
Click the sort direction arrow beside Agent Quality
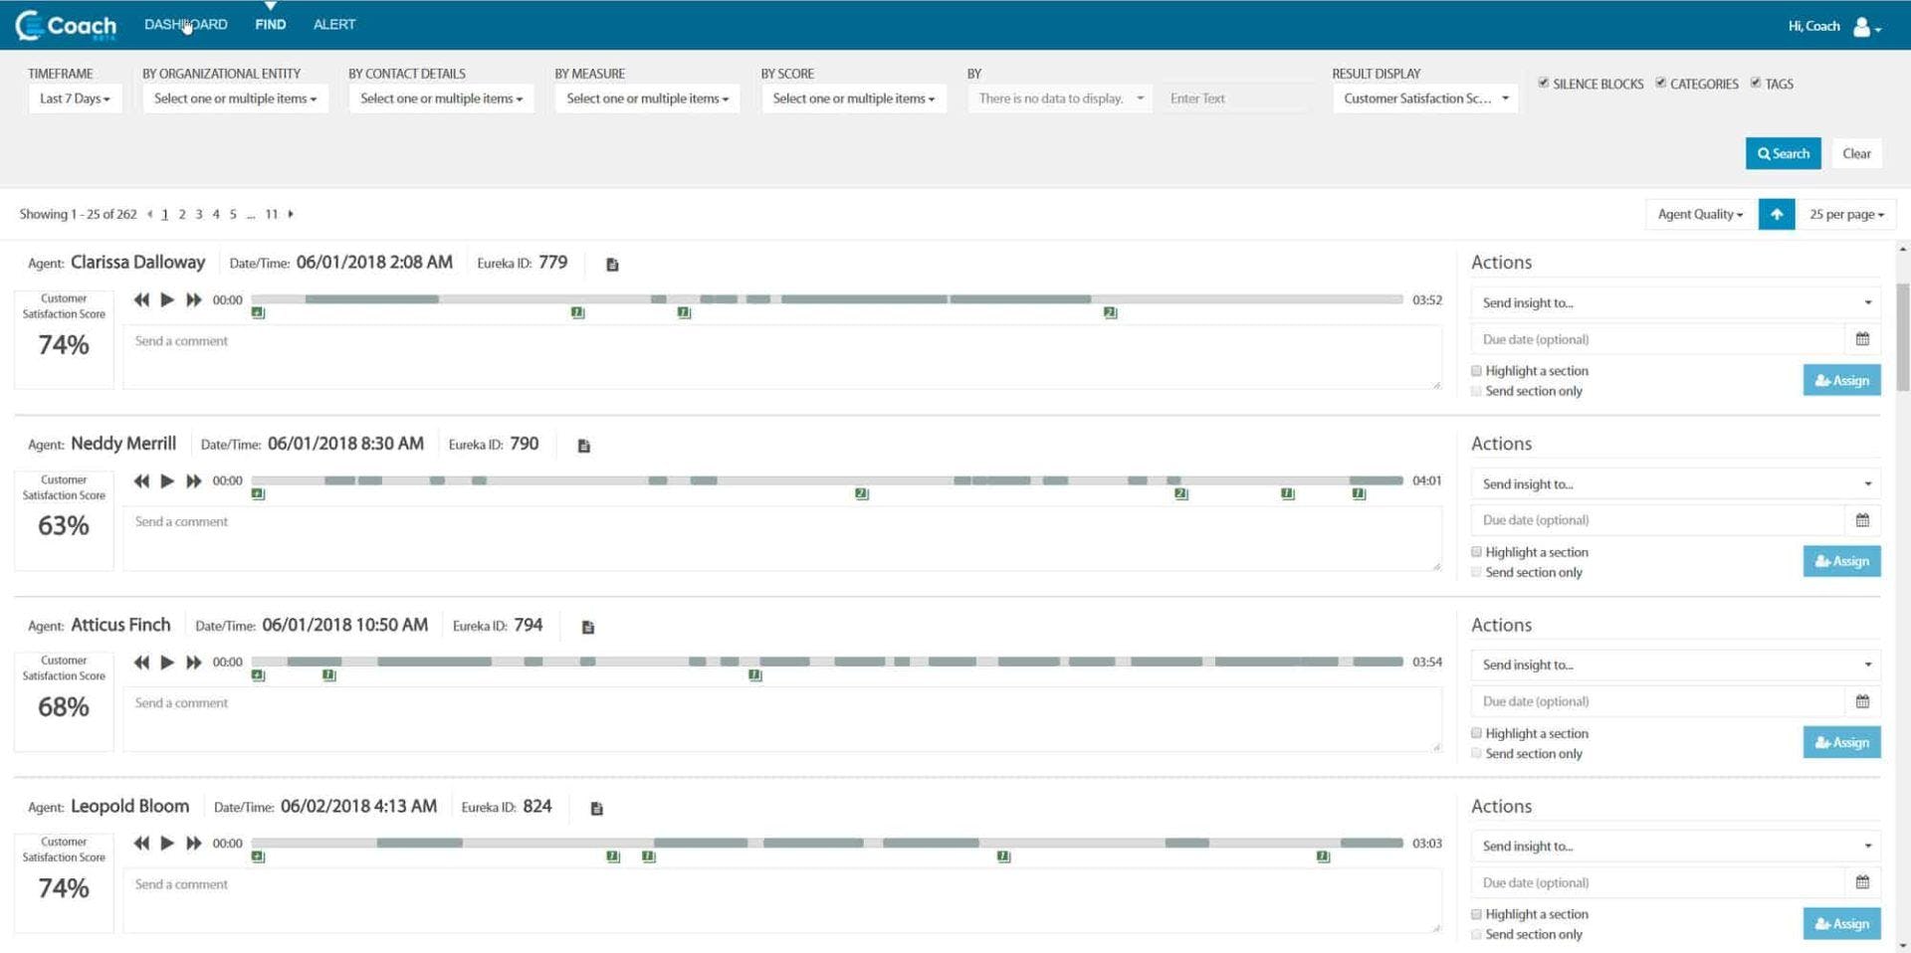click(x=1778, y=213)
